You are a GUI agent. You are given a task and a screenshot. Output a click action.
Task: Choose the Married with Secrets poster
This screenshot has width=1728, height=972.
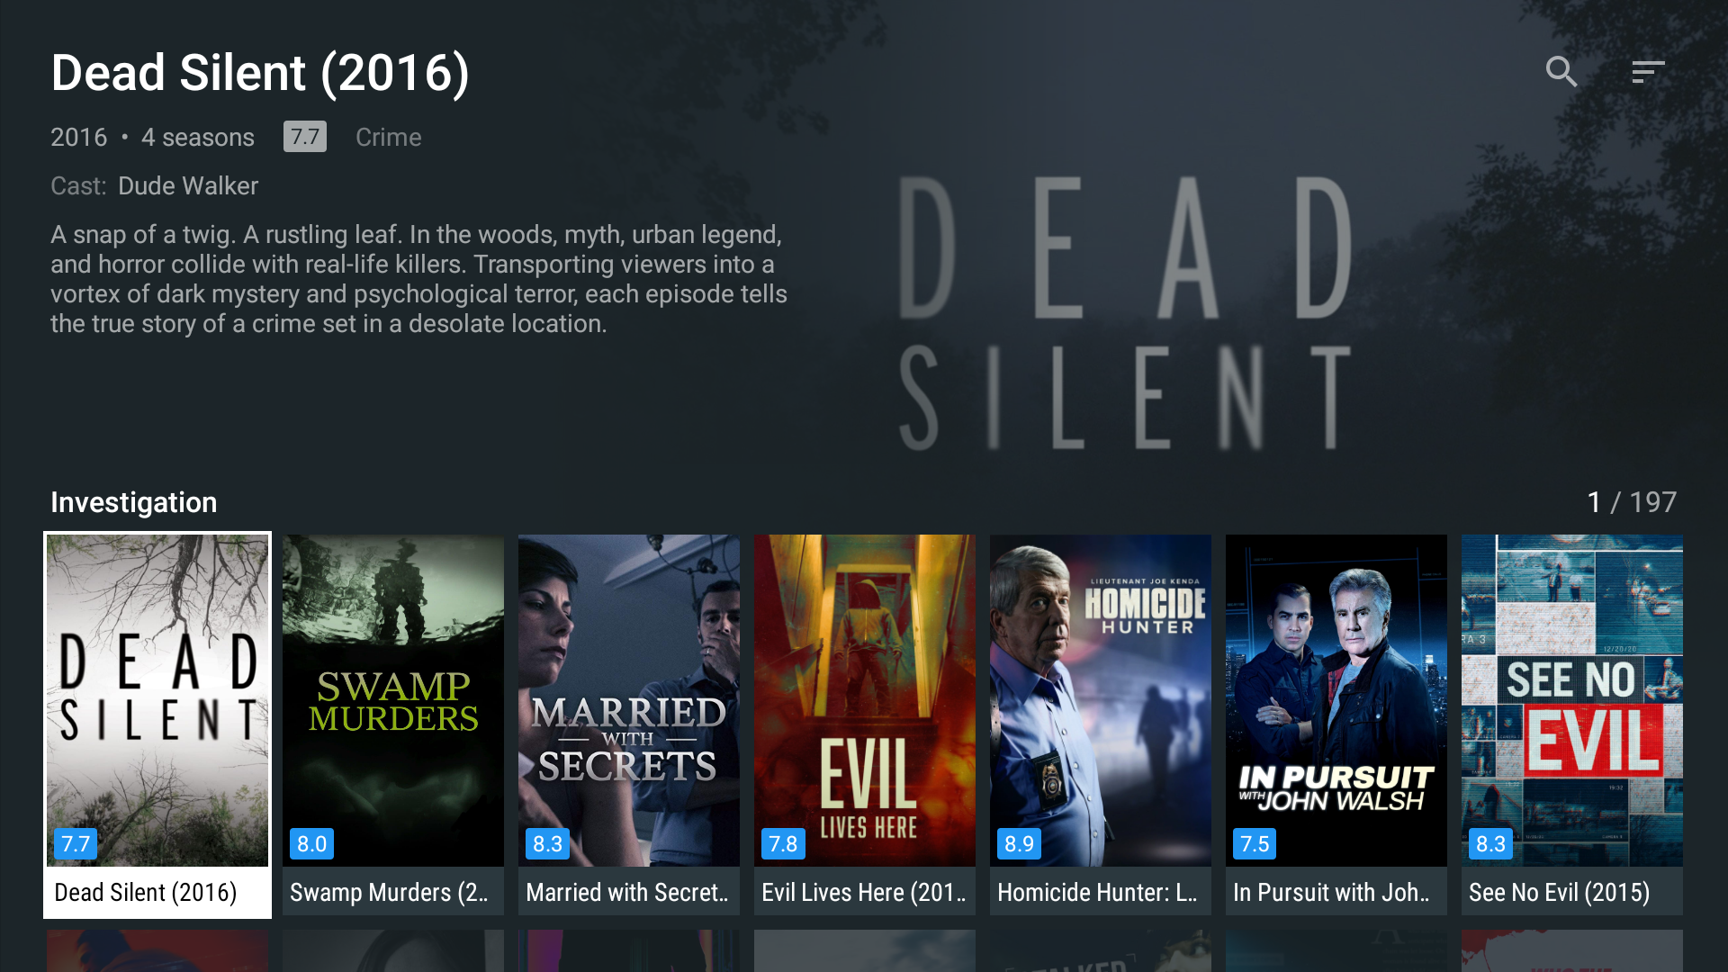click(629, 700)
